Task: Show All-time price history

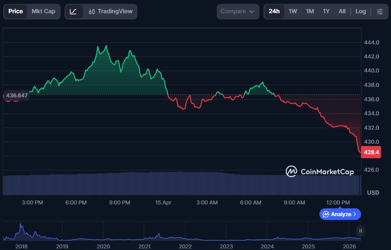Action: pyautogui.click(x=342, y=11)
